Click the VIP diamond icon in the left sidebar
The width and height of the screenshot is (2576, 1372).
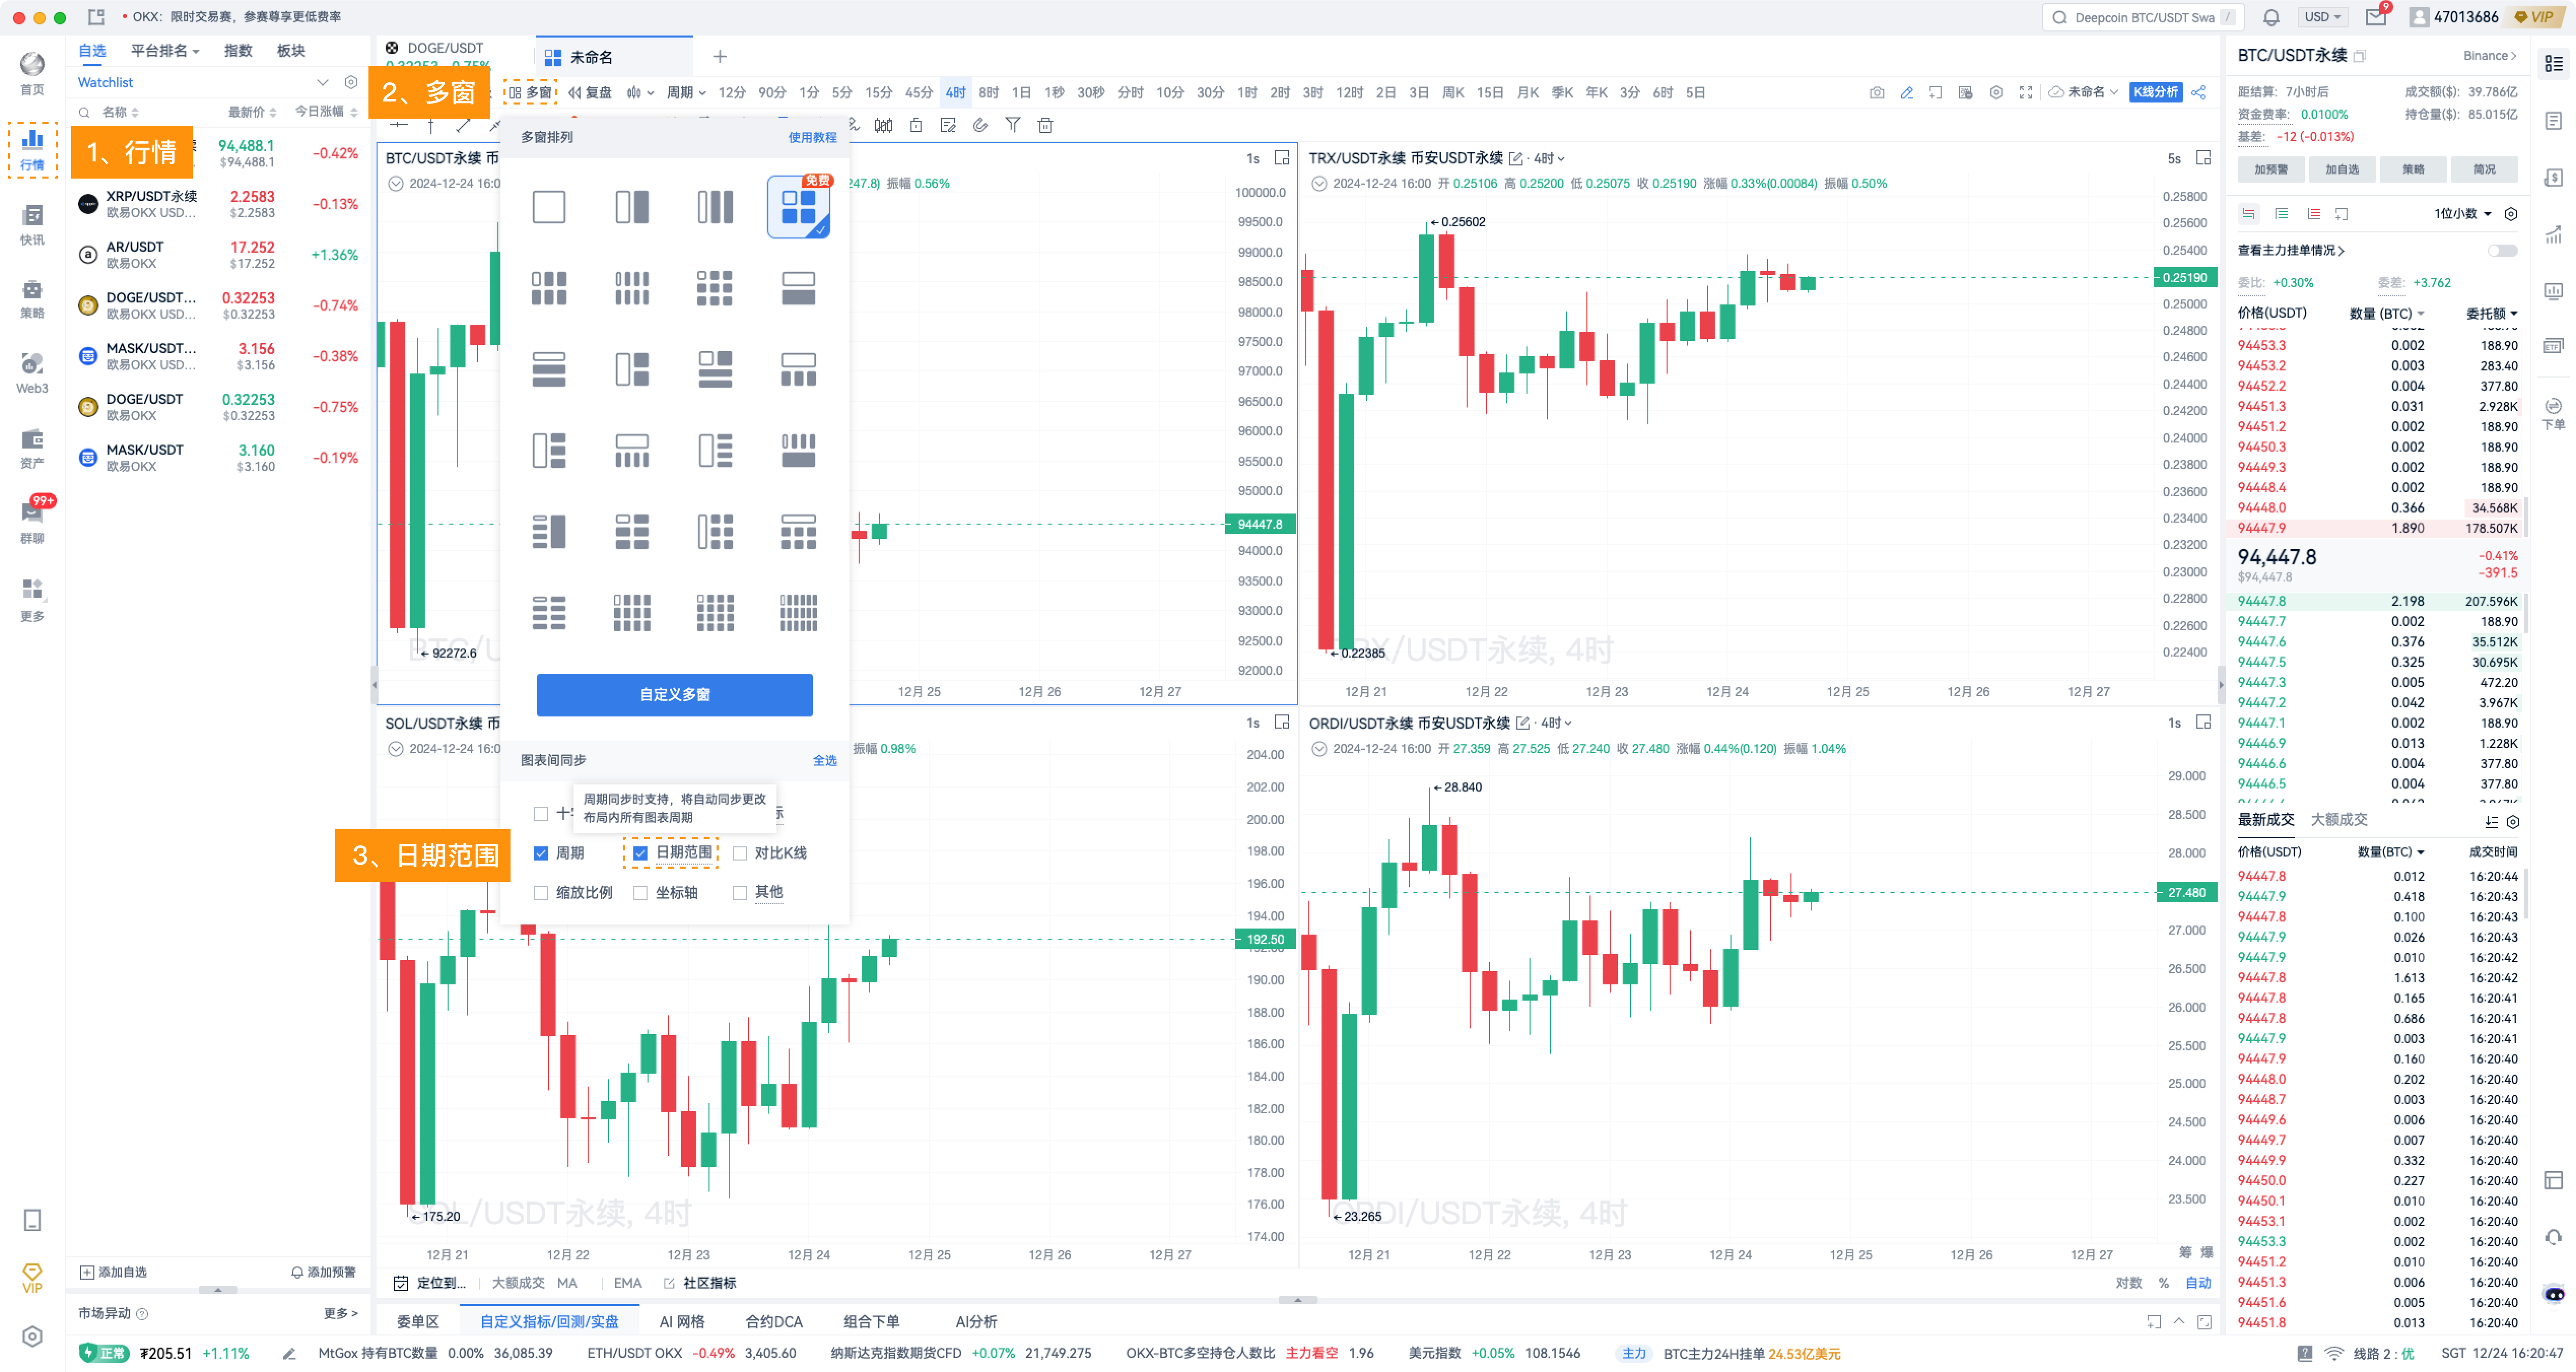(32, 1277)
